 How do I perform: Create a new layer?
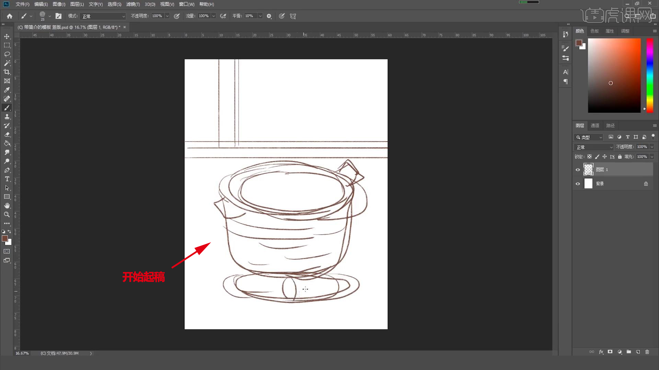(638, 352)
